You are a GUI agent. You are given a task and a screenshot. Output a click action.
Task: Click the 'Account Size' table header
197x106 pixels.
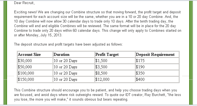pyautogui.click(x=35, y=54)
